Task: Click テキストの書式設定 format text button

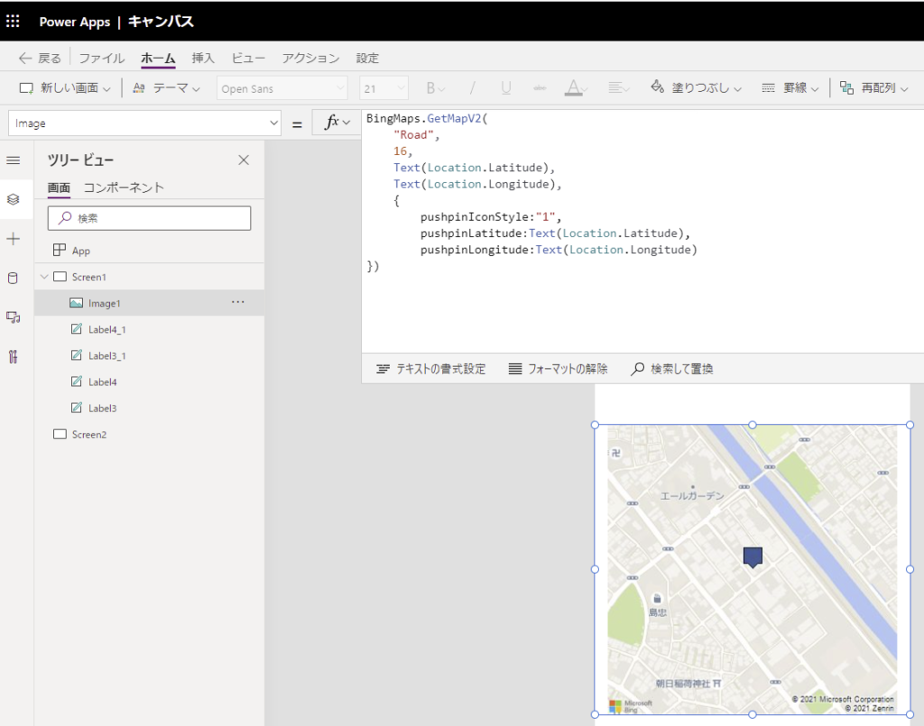Action: 430,369
